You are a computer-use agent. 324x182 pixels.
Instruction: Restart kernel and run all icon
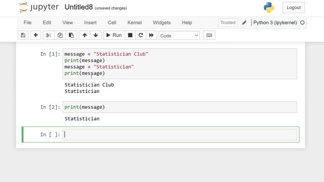coord(151,35)
